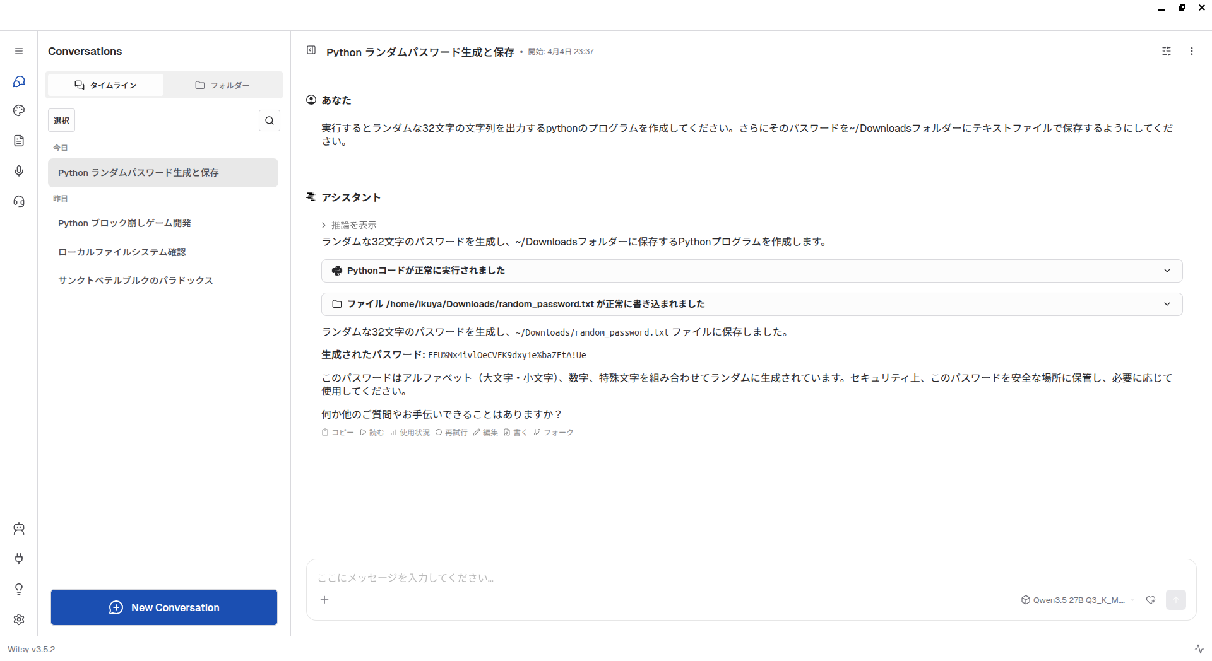Click the search conversations magnifier icon

coord(270,120)
